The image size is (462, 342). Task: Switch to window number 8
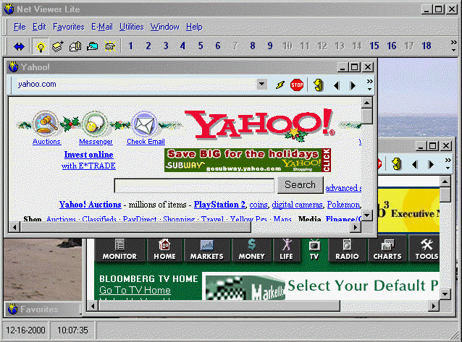pyautogui.click(x=253, y=46)
